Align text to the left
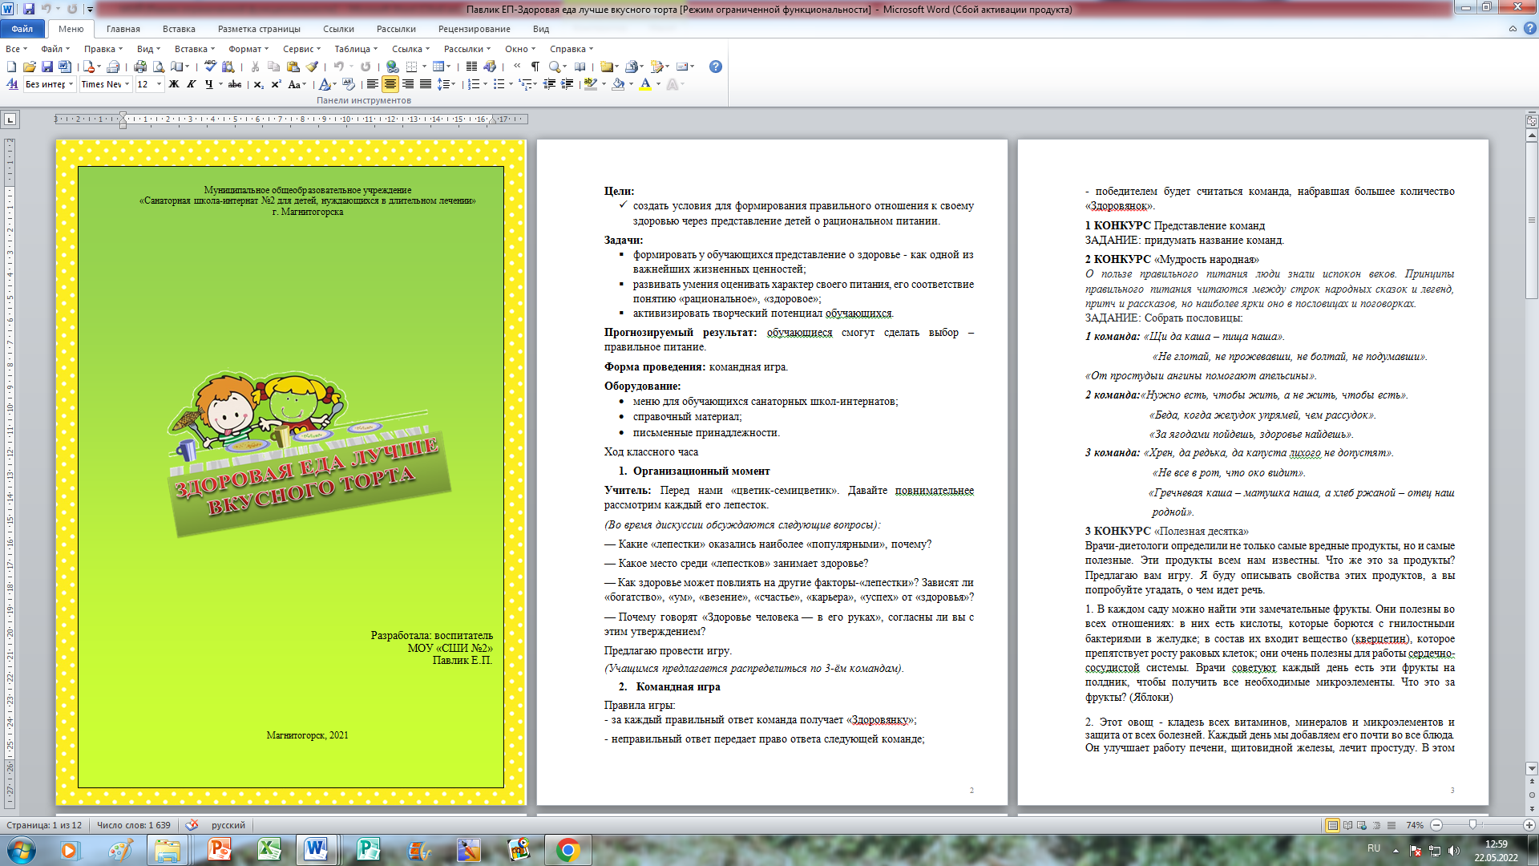1539x866 pixels. (373, 84)
